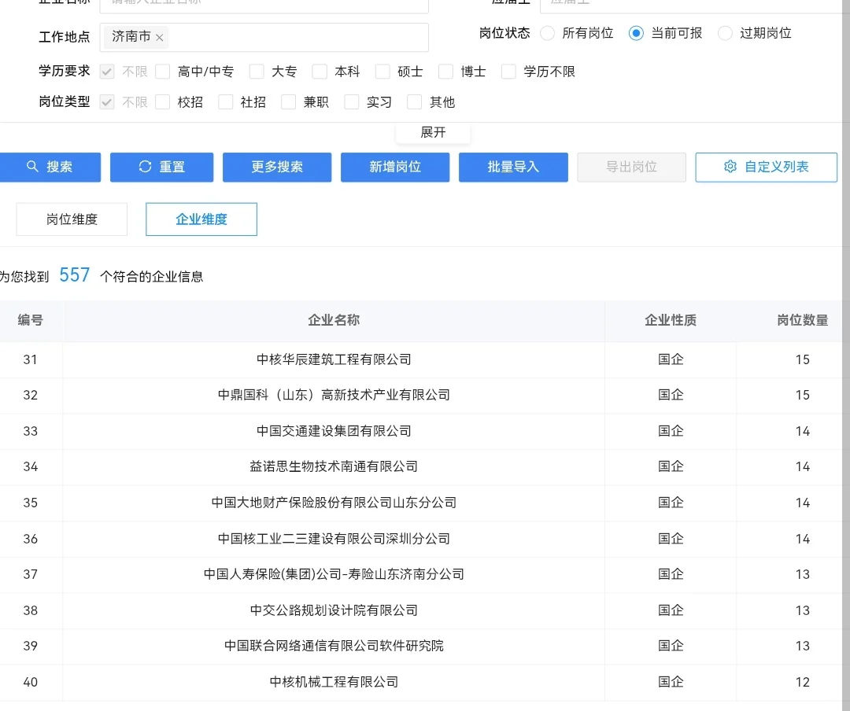
Task: Select row 中国联合网络通信有限公司软件研究院
Action: [x=420, y=647]
